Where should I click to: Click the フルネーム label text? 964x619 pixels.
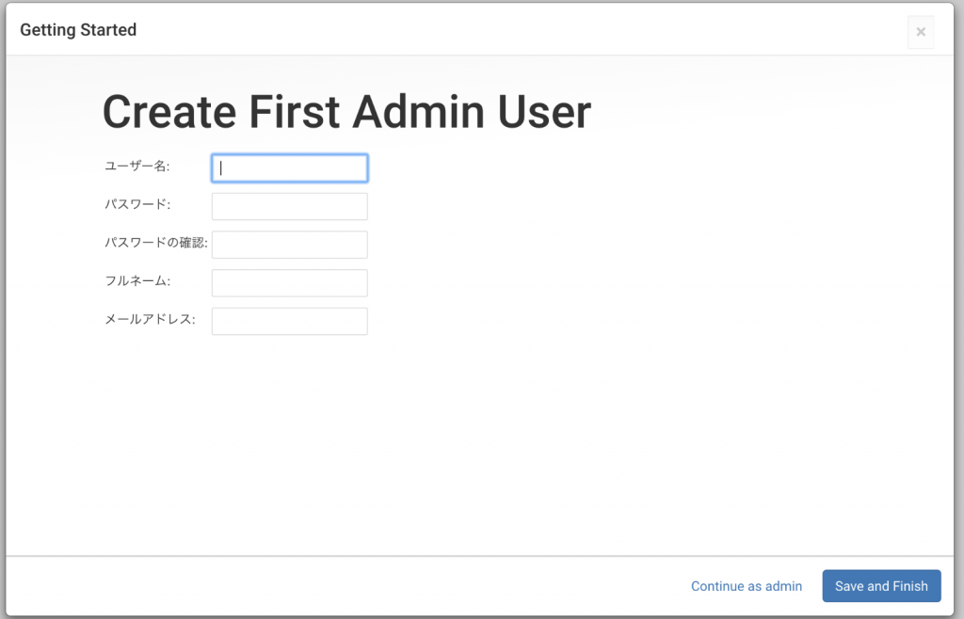[x=137, y=280]
